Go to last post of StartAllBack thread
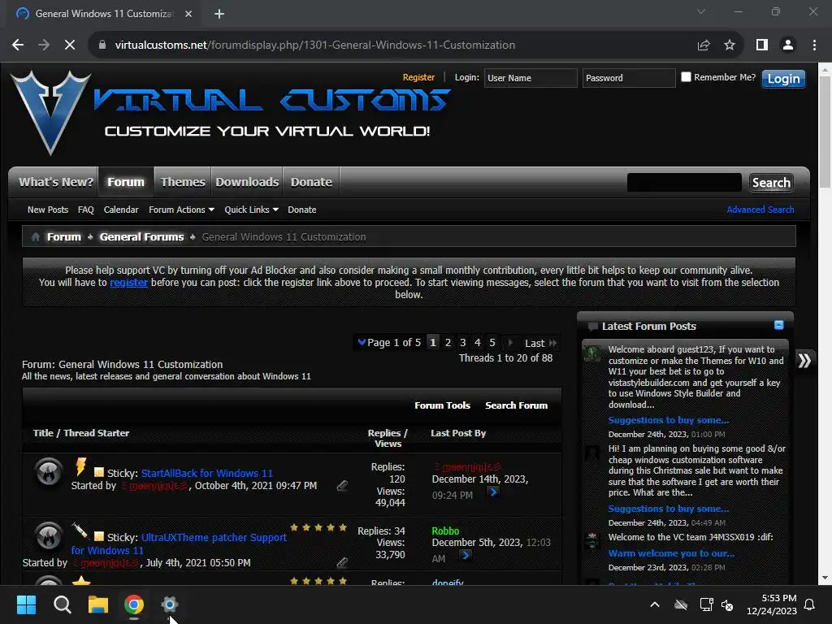The height and width of the screenshot is (624, 832). [x=493, y=492]
